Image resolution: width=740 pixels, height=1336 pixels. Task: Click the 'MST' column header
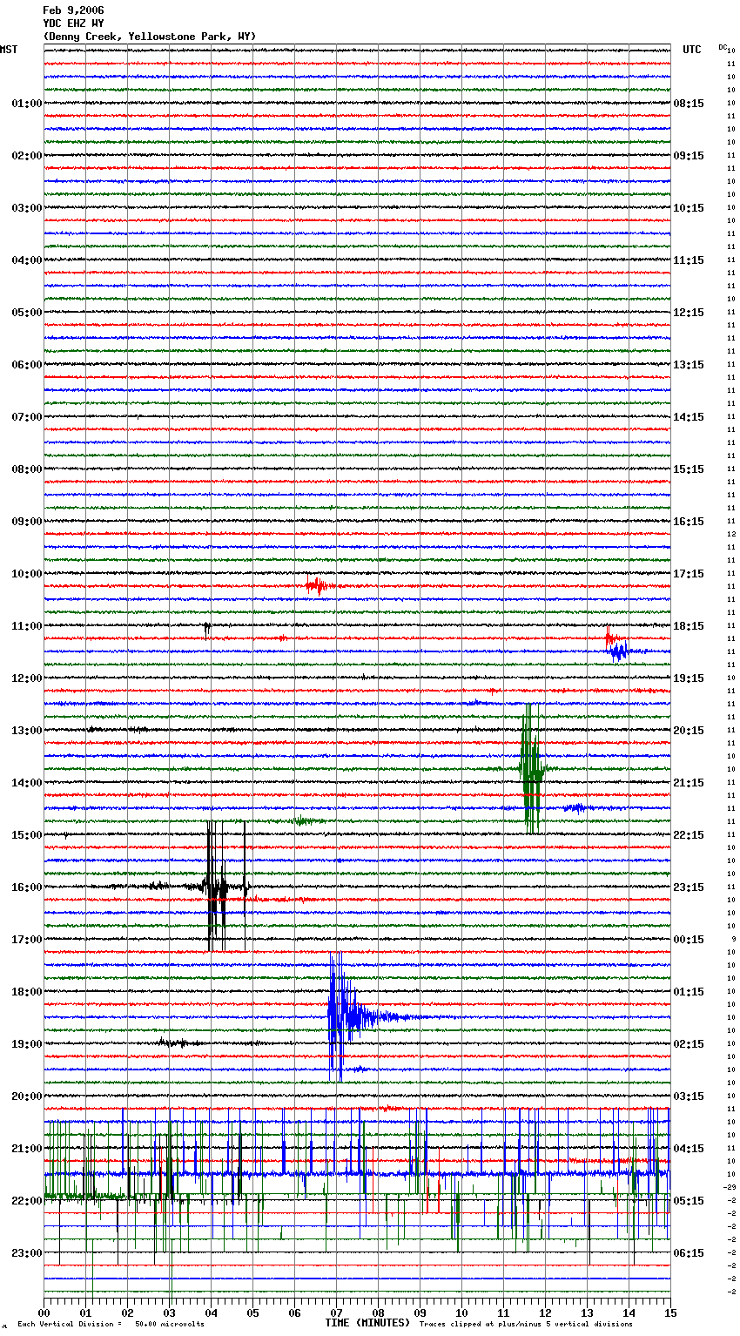(x=9, y=50)
